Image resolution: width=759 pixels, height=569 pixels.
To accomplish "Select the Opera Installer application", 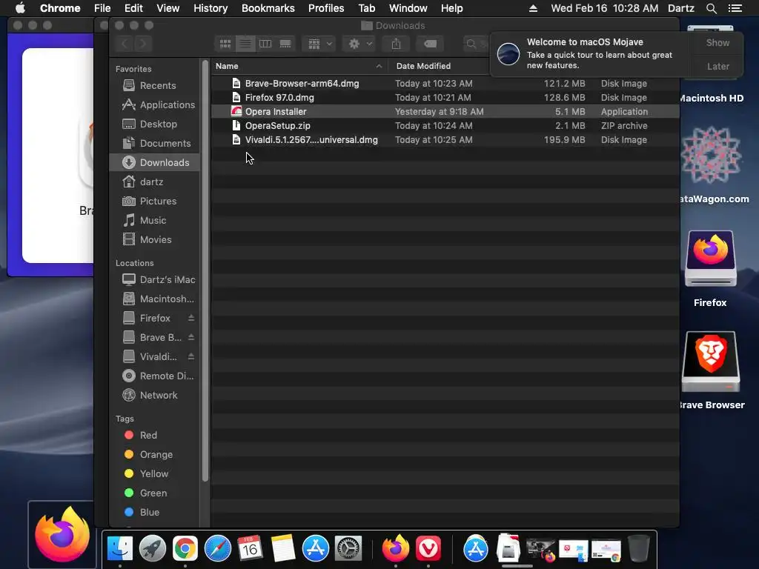I will (445, 111).
